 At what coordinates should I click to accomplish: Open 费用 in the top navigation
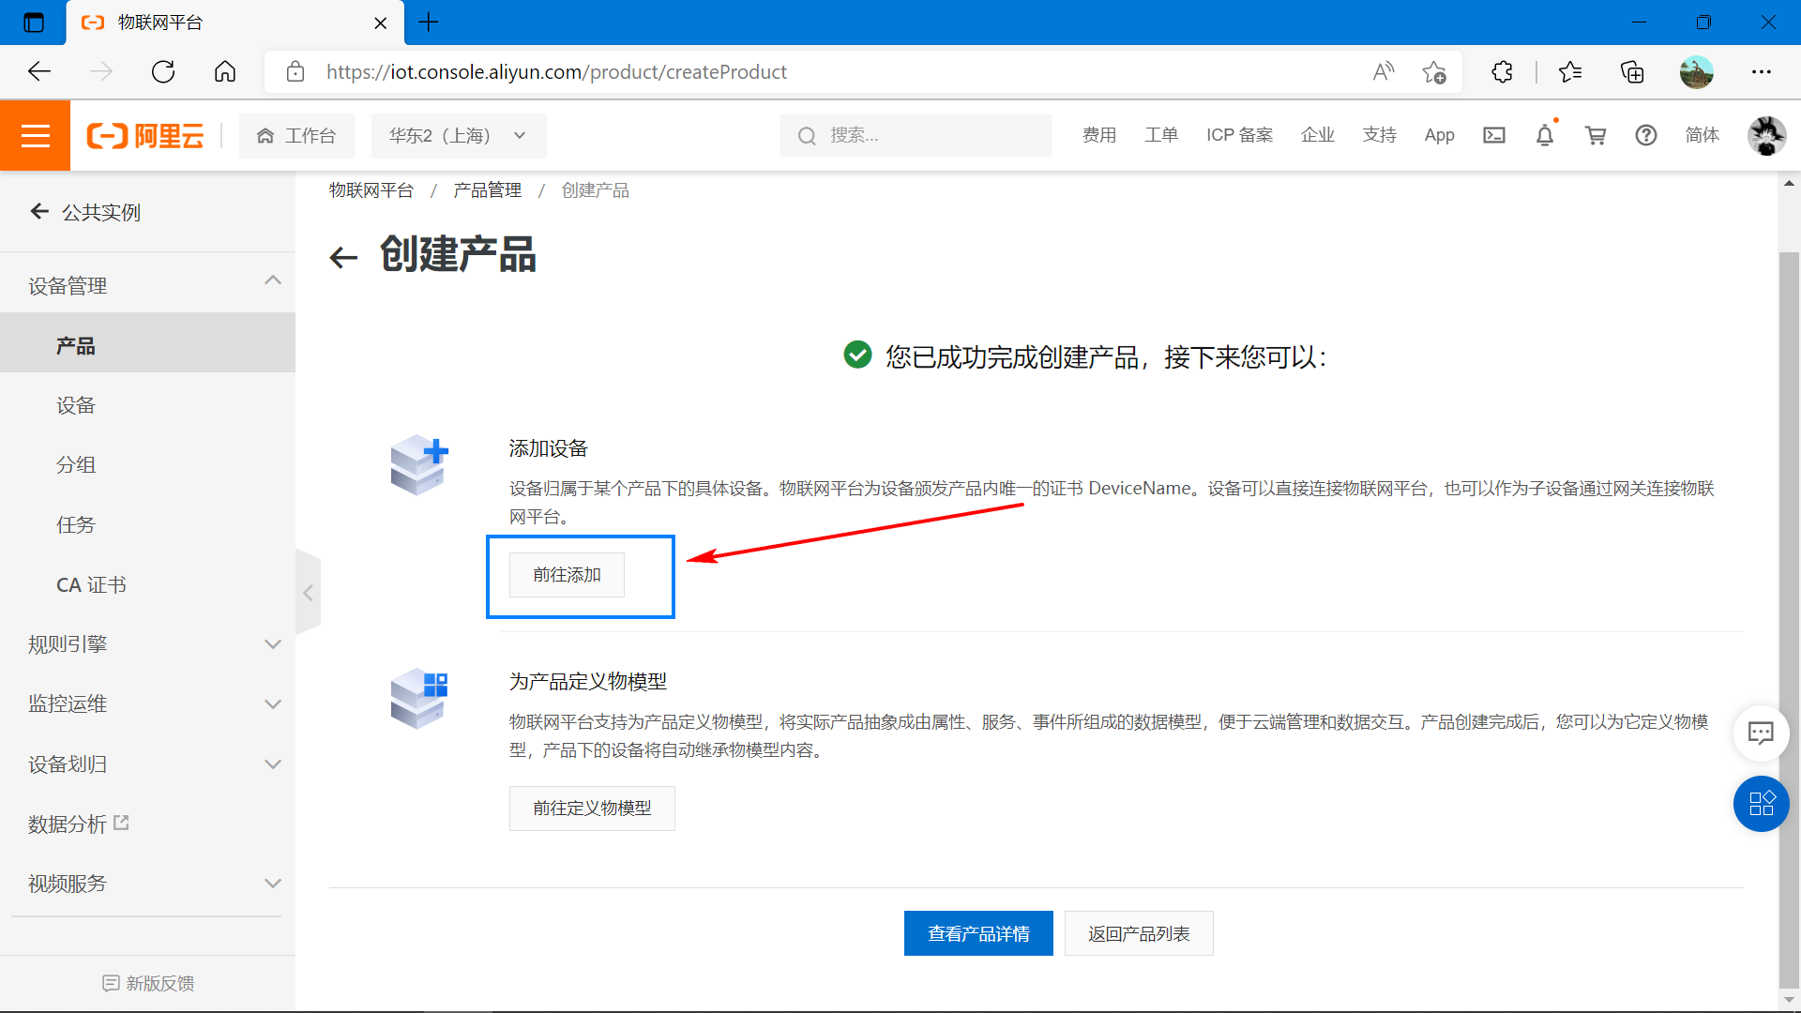[x=1099, y=136]
